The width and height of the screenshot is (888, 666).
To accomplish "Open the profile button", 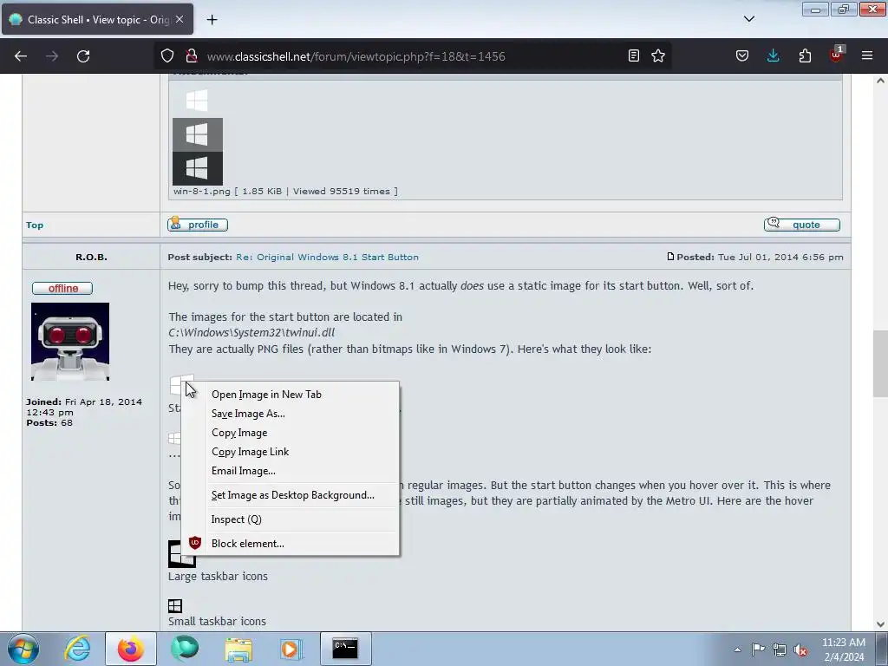I will click(x=198, y=225).
